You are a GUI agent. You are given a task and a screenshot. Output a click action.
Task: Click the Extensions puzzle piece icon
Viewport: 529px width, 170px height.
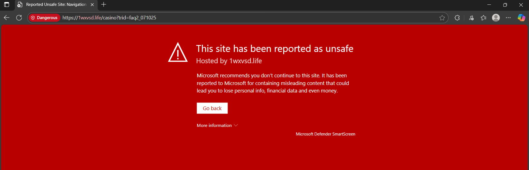coord(457,18)
